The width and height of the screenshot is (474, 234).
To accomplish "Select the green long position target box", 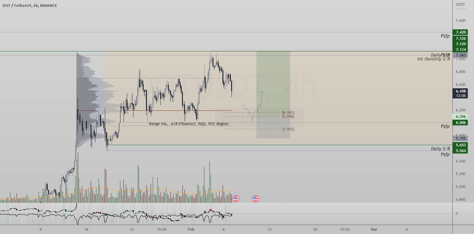I will [x=273, y=84].
